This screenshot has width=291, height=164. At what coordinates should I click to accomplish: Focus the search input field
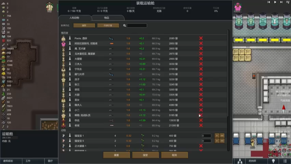coord(137,26)
